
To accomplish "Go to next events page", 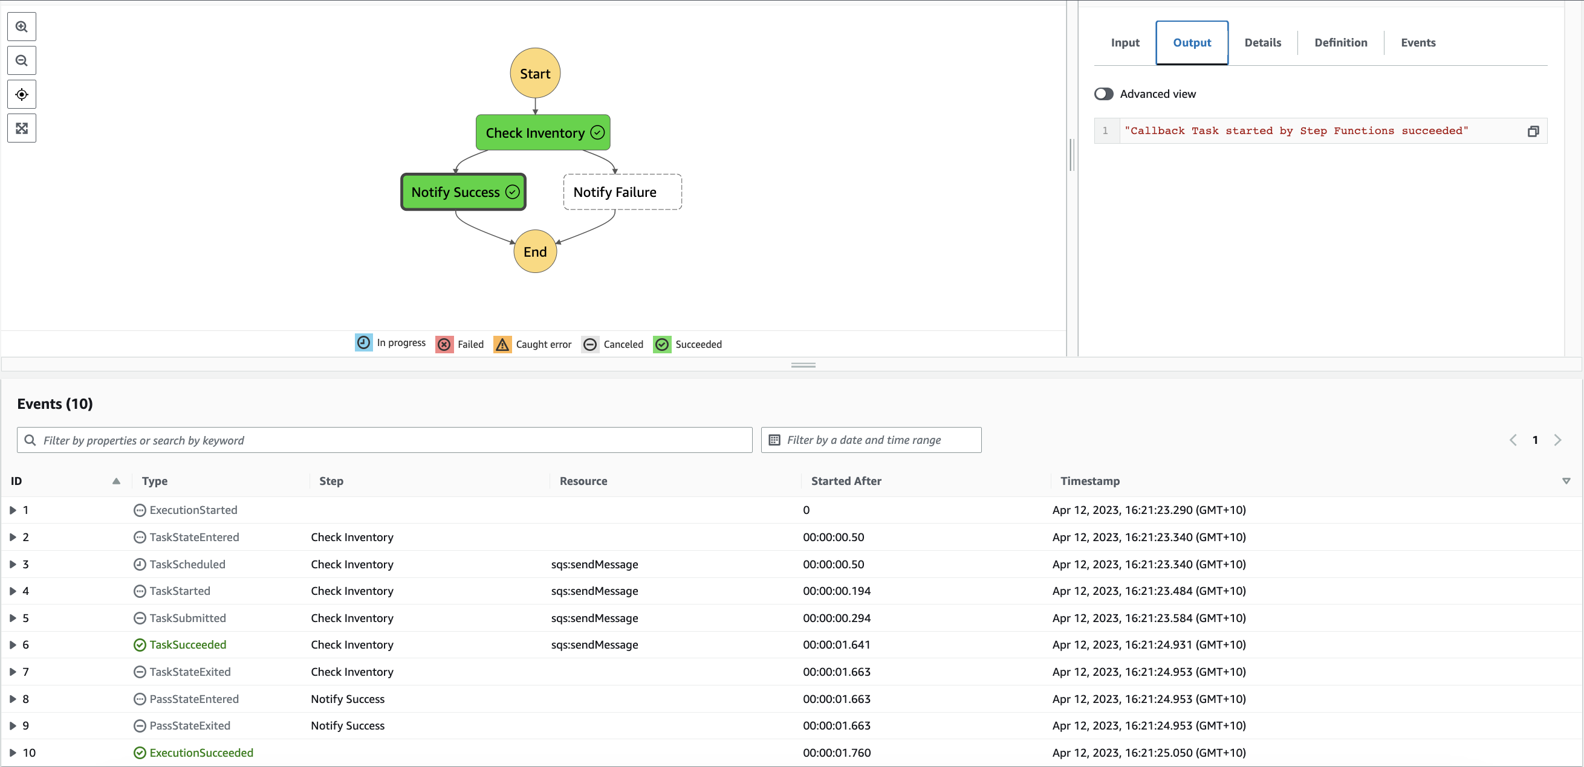I will point(1557,440).
